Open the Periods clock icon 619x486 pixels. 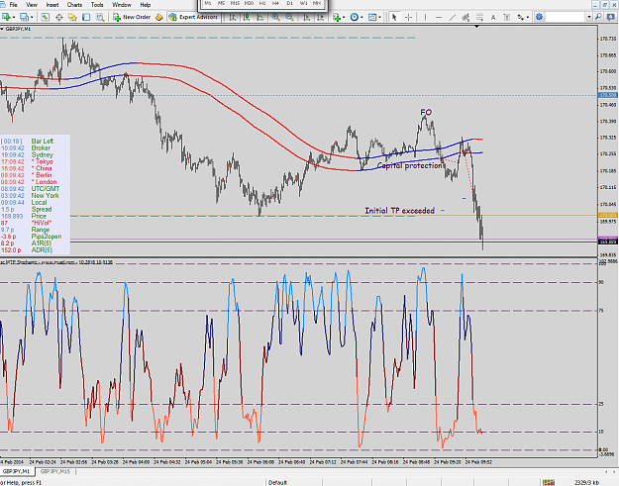(x=355, y=17)
